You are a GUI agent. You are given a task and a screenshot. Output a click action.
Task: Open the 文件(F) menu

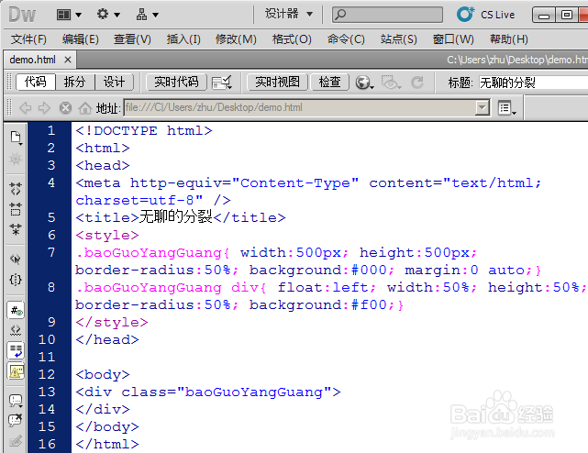point(28,39)
